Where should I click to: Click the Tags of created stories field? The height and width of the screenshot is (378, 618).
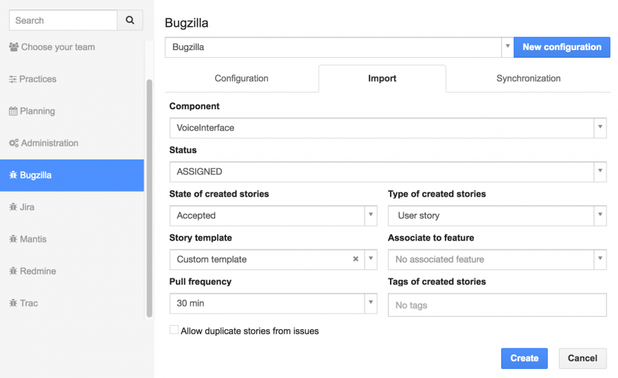click(497, 304)
